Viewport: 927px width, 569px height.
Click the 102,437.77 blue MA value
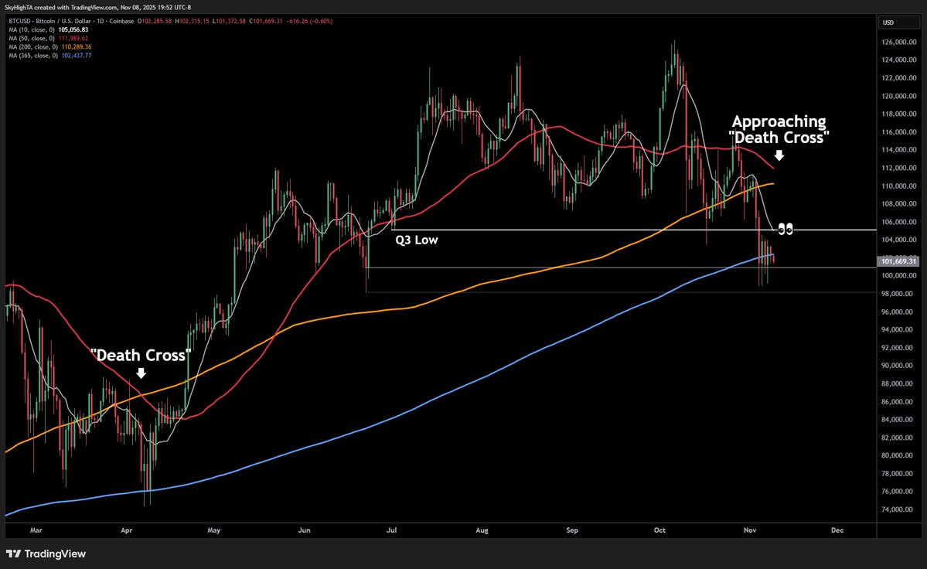tap(77, 56)
